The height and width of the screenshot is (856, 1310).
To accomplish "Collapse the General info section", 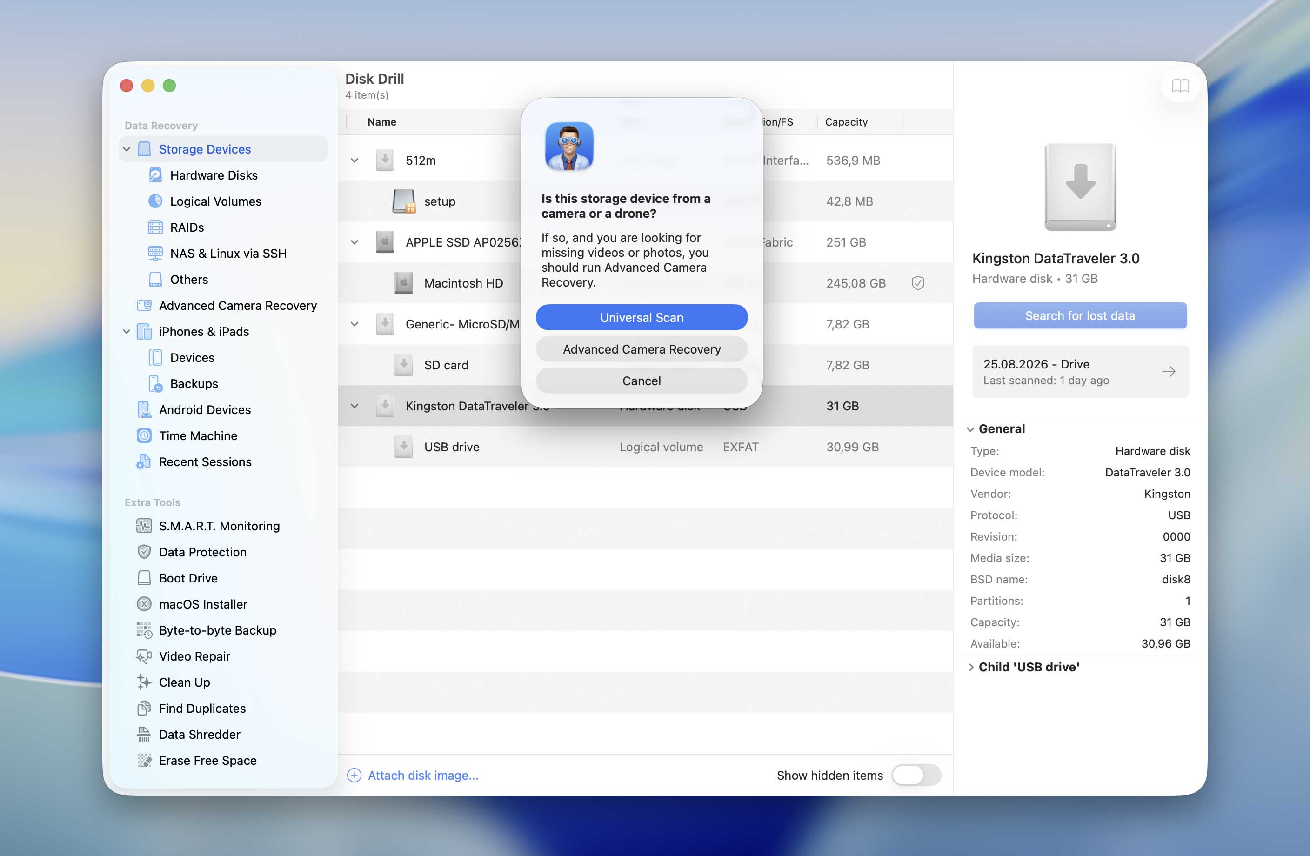I will click(x=970, y=429).
